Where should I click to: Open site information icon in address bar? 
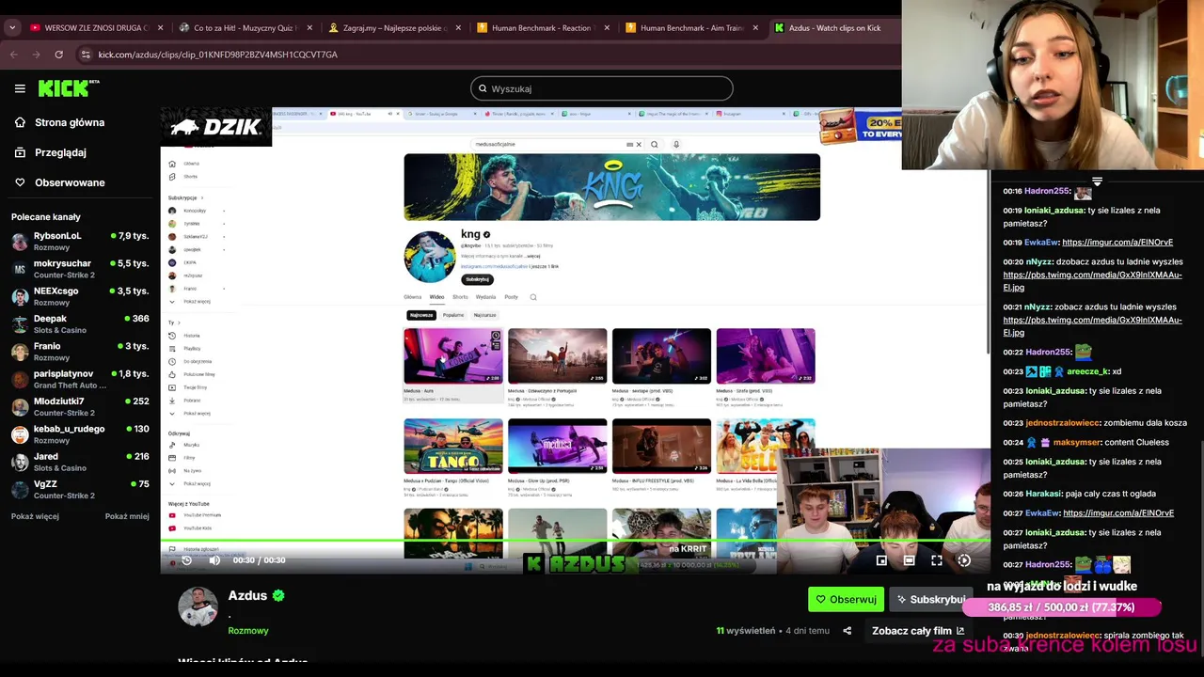[86, 55]
